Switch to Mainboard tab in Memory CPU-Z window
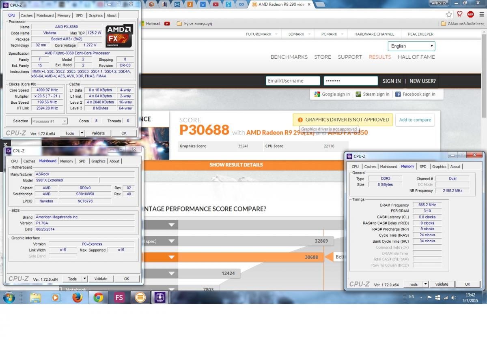The width and height of the screenshot is (487, 346). click(x=388, y=167)
